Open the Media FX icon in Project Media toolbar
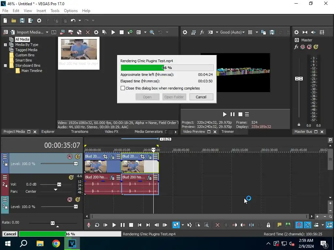 pyautogui.click(x=105, y=32)
